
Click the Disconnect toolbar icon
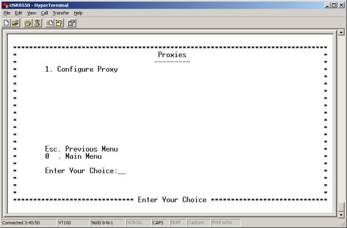pyautogui.click(x=37, y=23)
